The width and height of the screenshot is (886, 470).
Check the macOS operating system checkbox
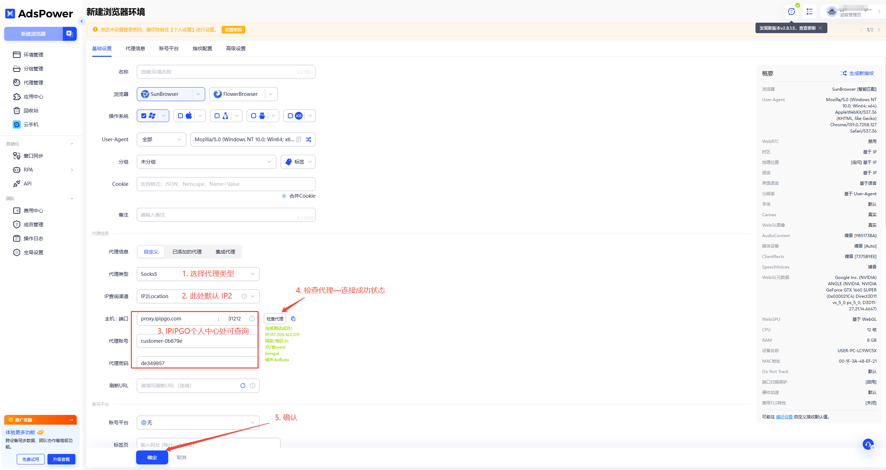(180, 116)
